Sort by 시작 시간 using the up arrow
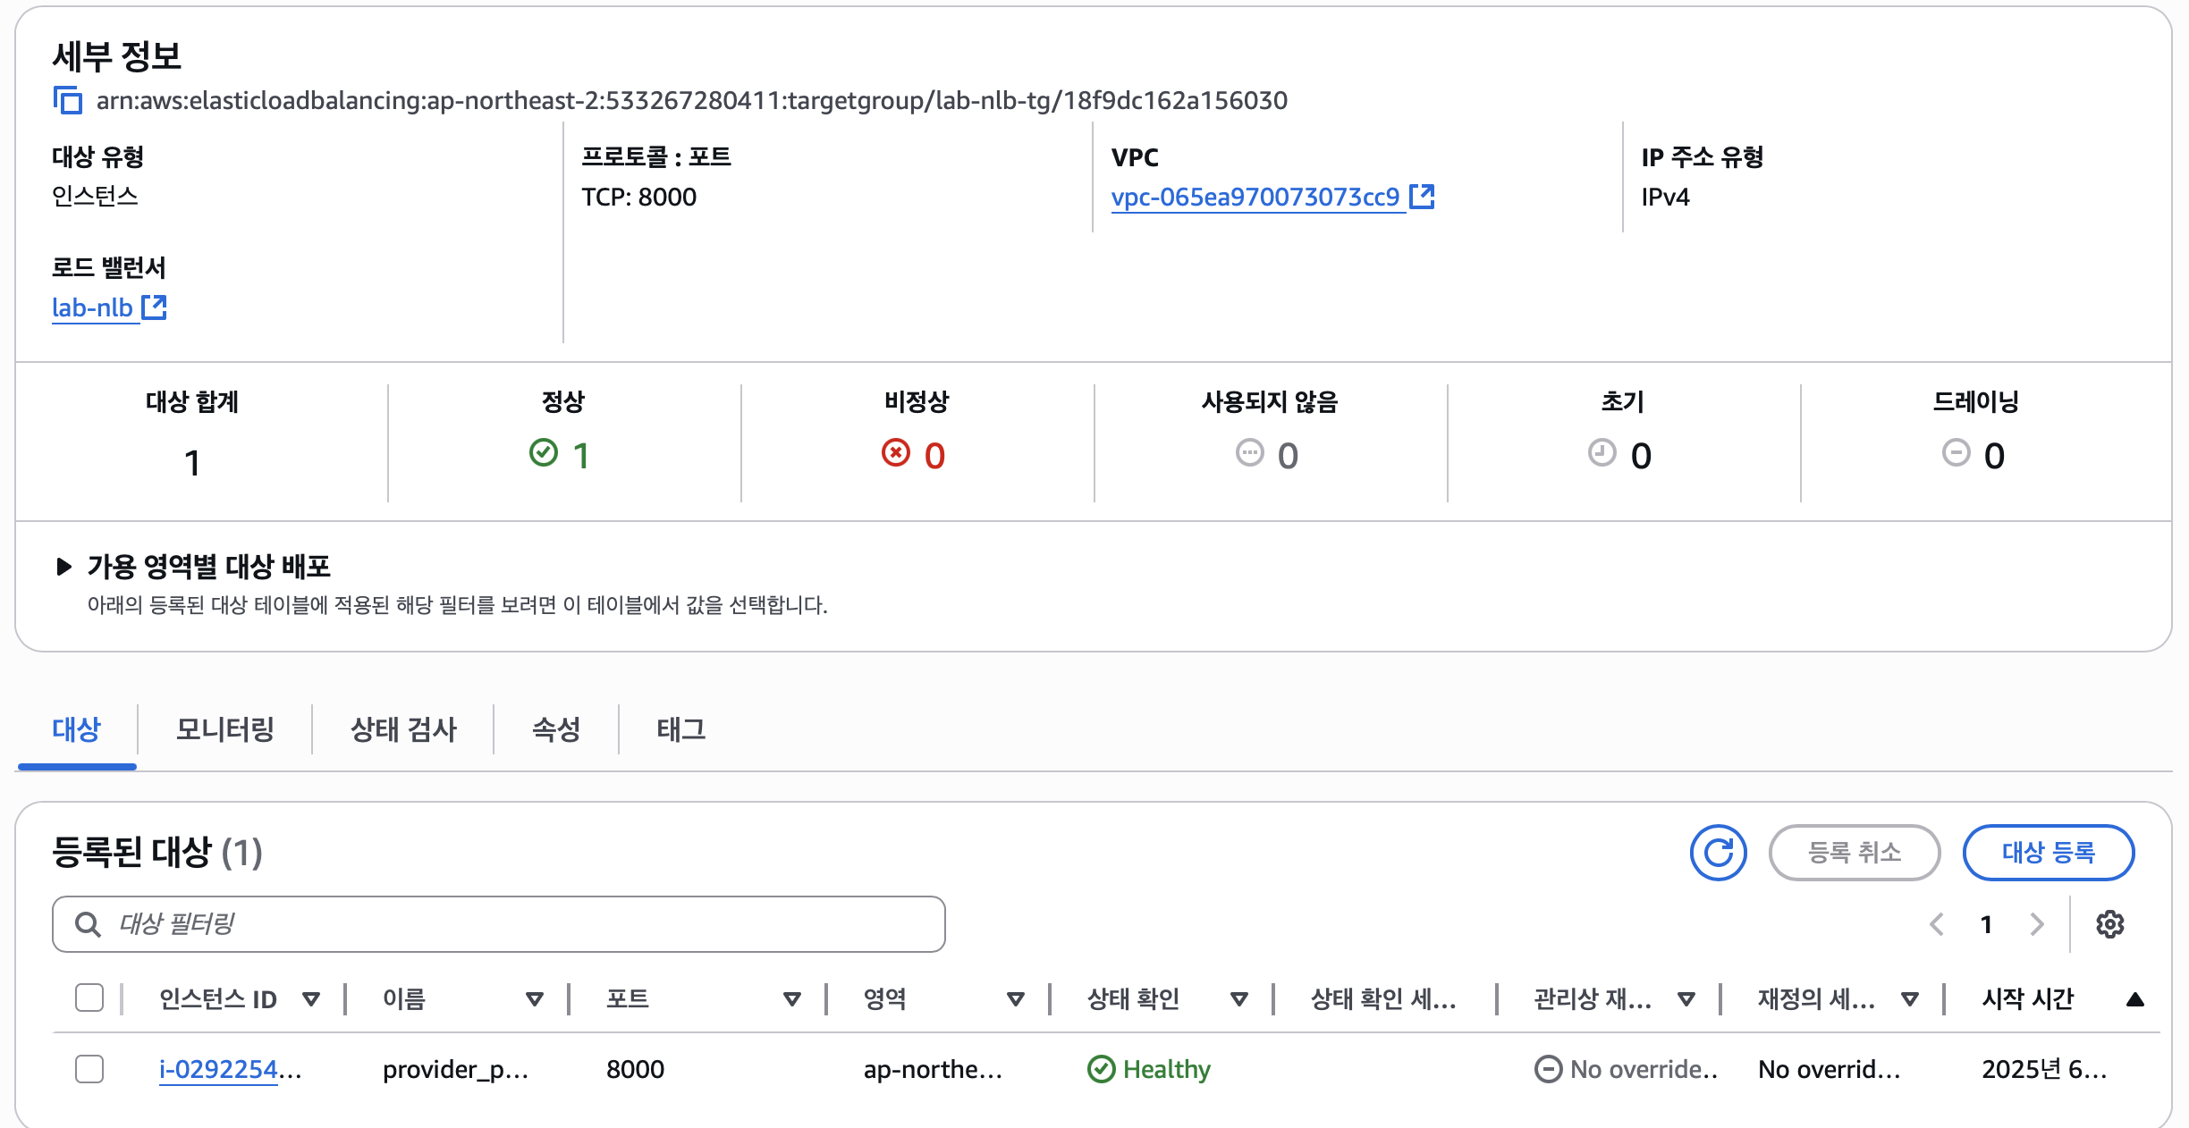 click(x=2135, y=999)
